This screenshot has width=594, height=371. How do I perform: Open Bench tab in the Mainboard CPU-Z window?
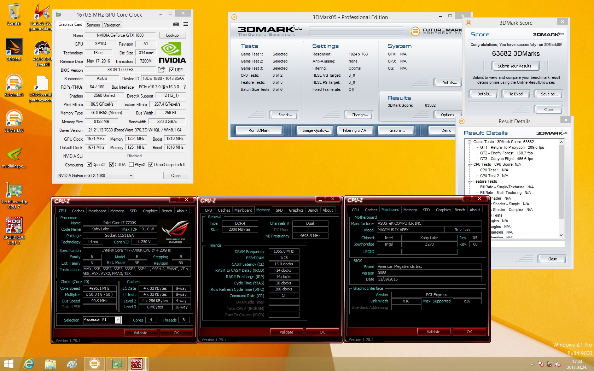pyautogui.click(x=460, y=210)
